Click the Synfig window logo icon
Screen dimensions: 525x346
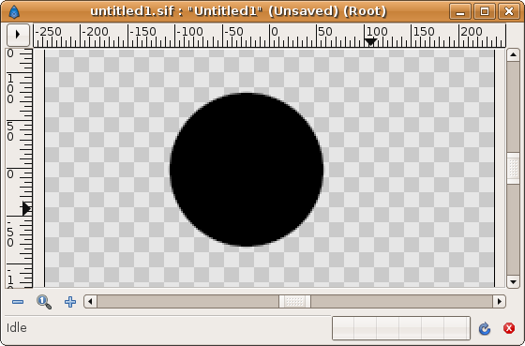(x=14, y=12)
